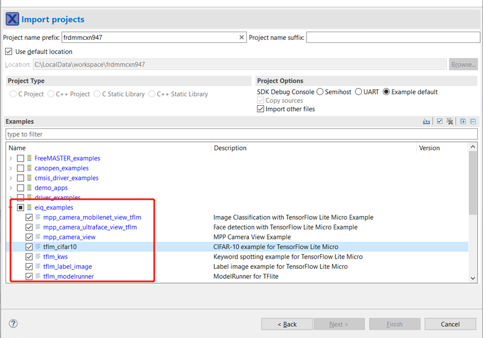Click the Version column header
The width and height of the screenshot is (483, 338).
[443, 148]
